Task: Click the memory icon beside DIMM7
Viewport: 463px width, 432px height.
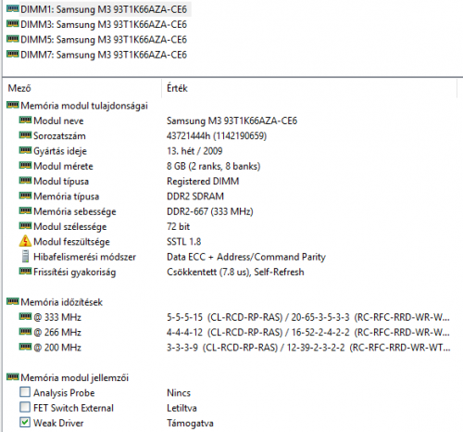Action: pyautogui.click(x=13, y=54)
